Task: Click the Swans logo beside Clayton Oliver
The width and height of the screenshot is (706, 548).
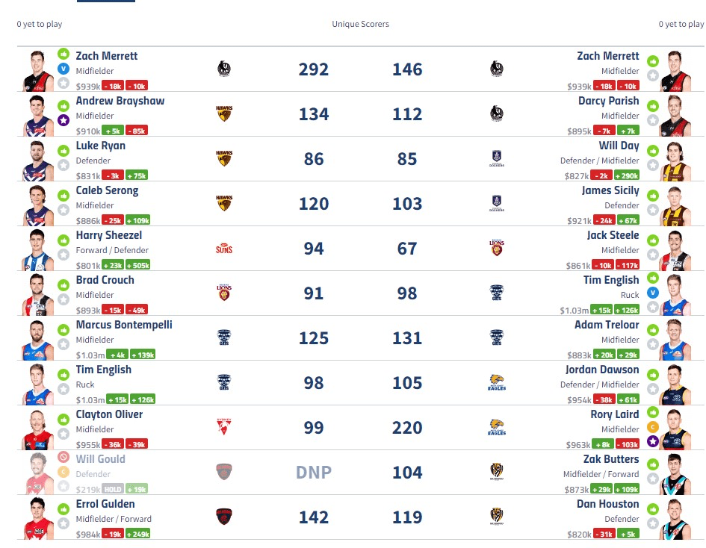Action: pos(223,427)
